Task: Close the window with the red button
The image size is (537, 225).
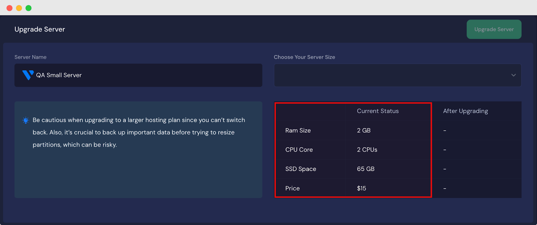Action: tap(9, 8)
